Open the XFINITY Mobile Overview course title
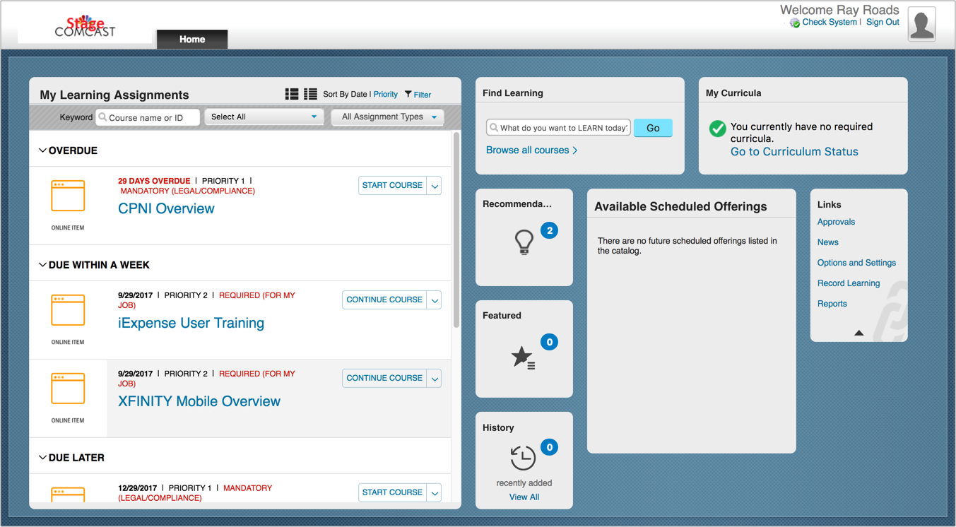 (199, 402)
